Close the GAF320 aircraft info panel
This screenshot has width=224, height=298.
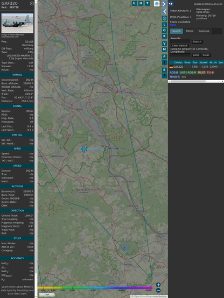(32, 3)
